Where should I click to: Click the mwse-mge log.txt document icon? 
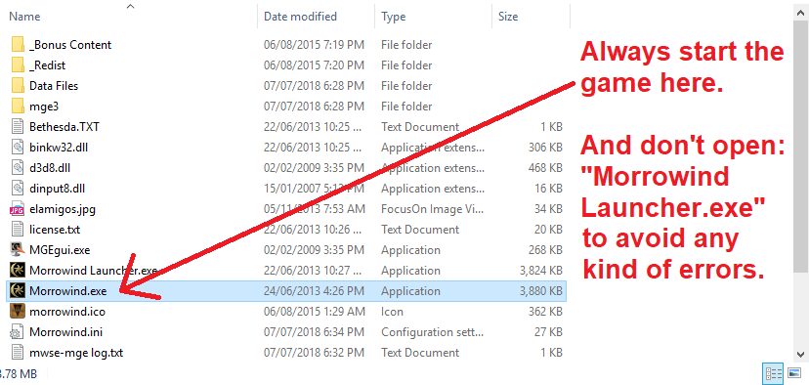18,353
